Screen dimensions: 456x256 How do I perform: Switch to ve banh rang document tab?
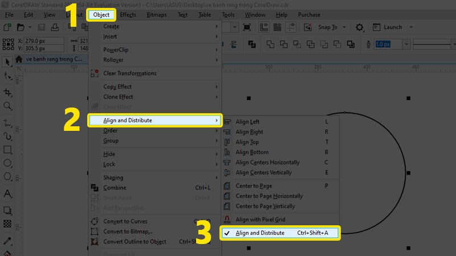coord(54,59)
